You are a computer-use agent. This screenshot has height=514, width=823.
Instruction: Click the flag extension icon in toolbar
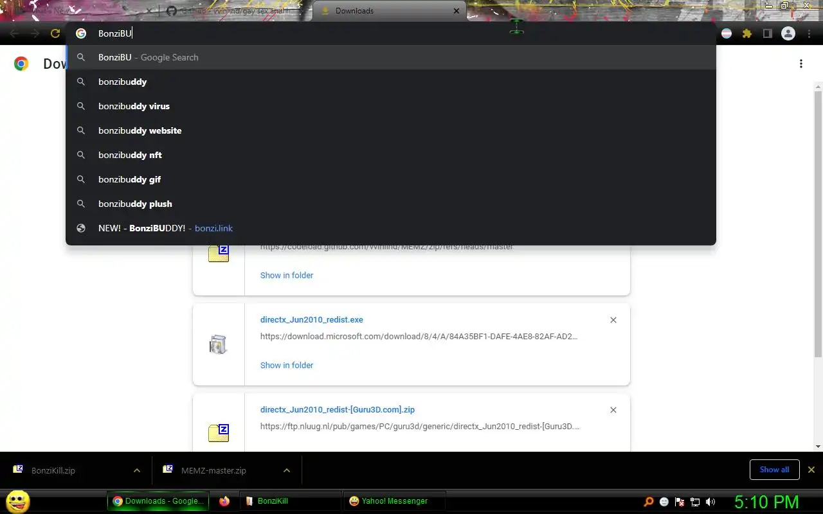[727, 33]
